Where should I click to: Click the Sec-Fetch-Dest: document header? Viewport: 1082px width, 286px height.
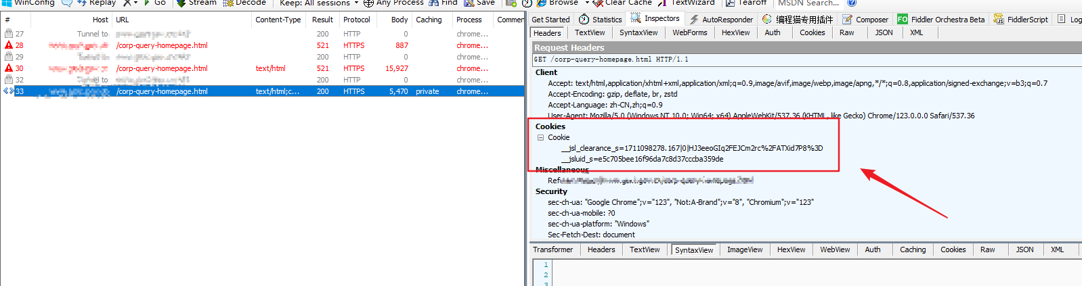tap(591, 235)
